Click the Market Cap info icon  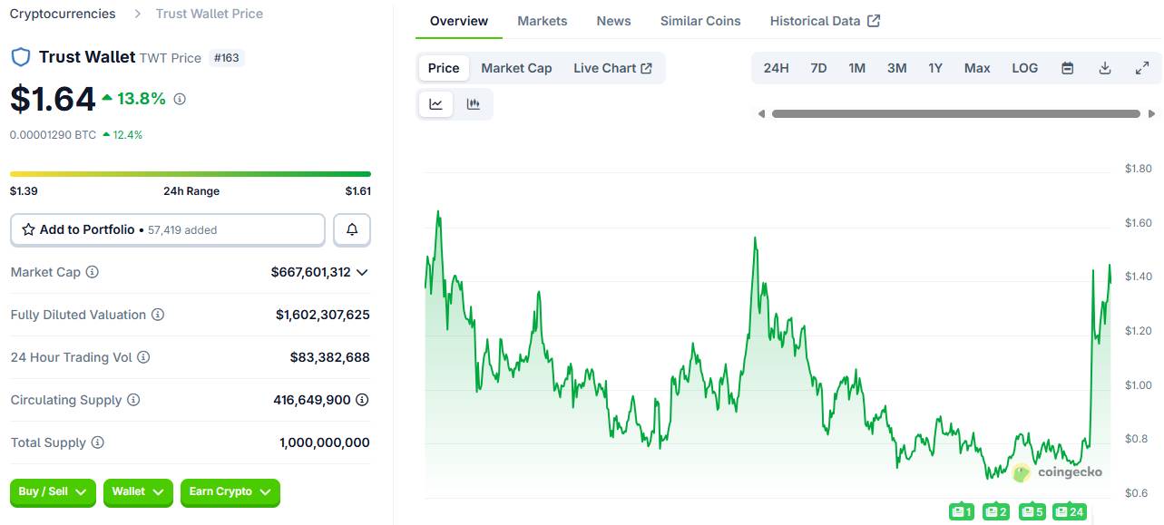click(93, 272)
